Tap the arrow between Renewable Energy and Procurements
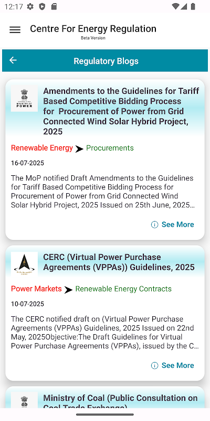 point(79,149)
